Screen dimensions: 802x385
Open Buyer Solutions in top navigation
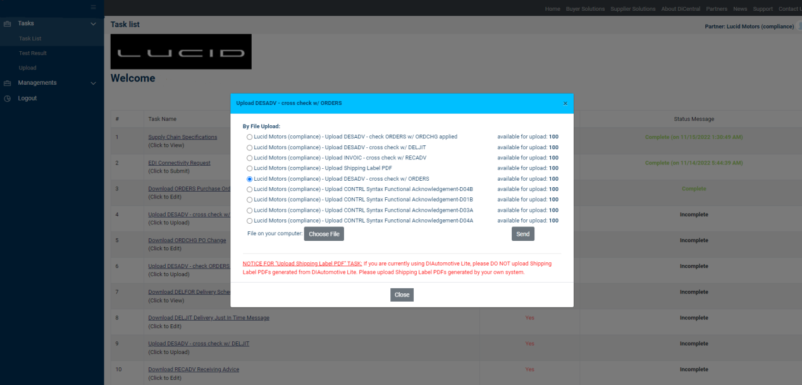[586, 9]
